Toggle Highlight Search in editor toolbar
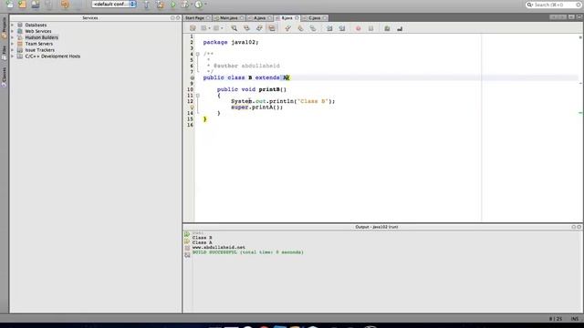Screen dimensions: 584x328 pyautogui.click(x=272, y=28)
